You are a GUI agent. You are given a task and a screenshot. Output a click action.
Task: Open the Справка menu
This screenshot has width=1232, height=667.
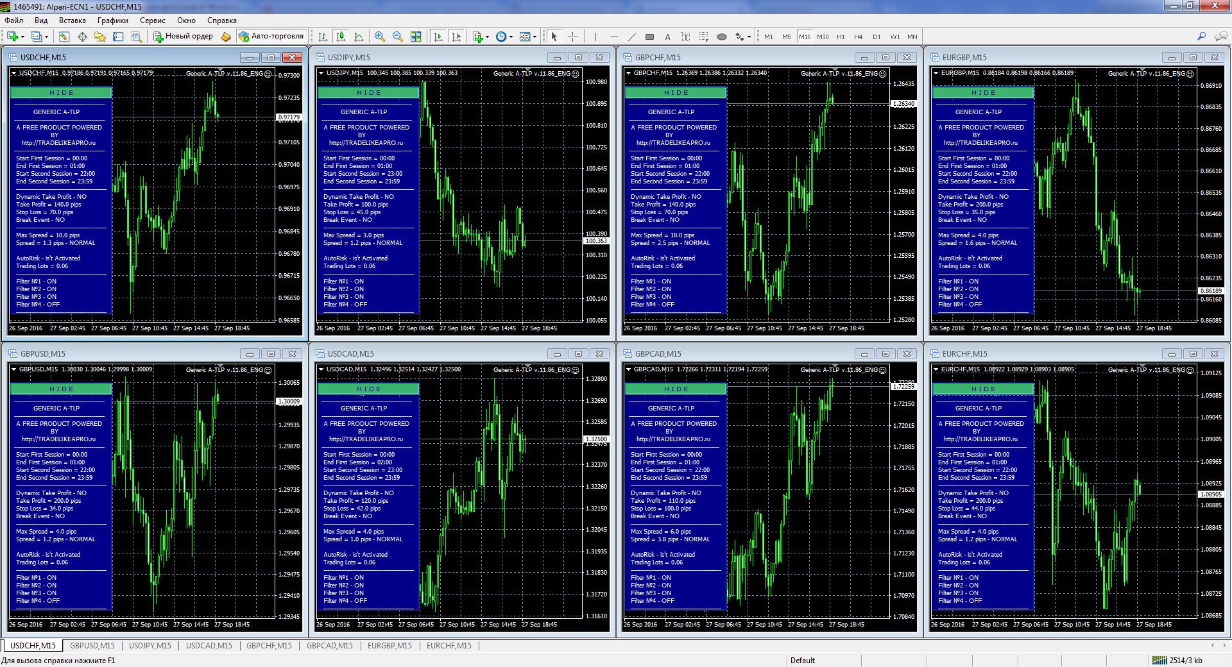tap(222, 21)
